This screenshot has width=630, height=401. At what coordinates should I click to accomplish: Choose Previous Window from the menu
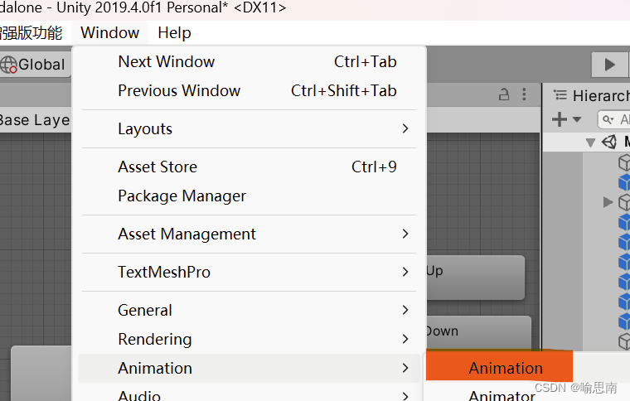coord(249,90)
